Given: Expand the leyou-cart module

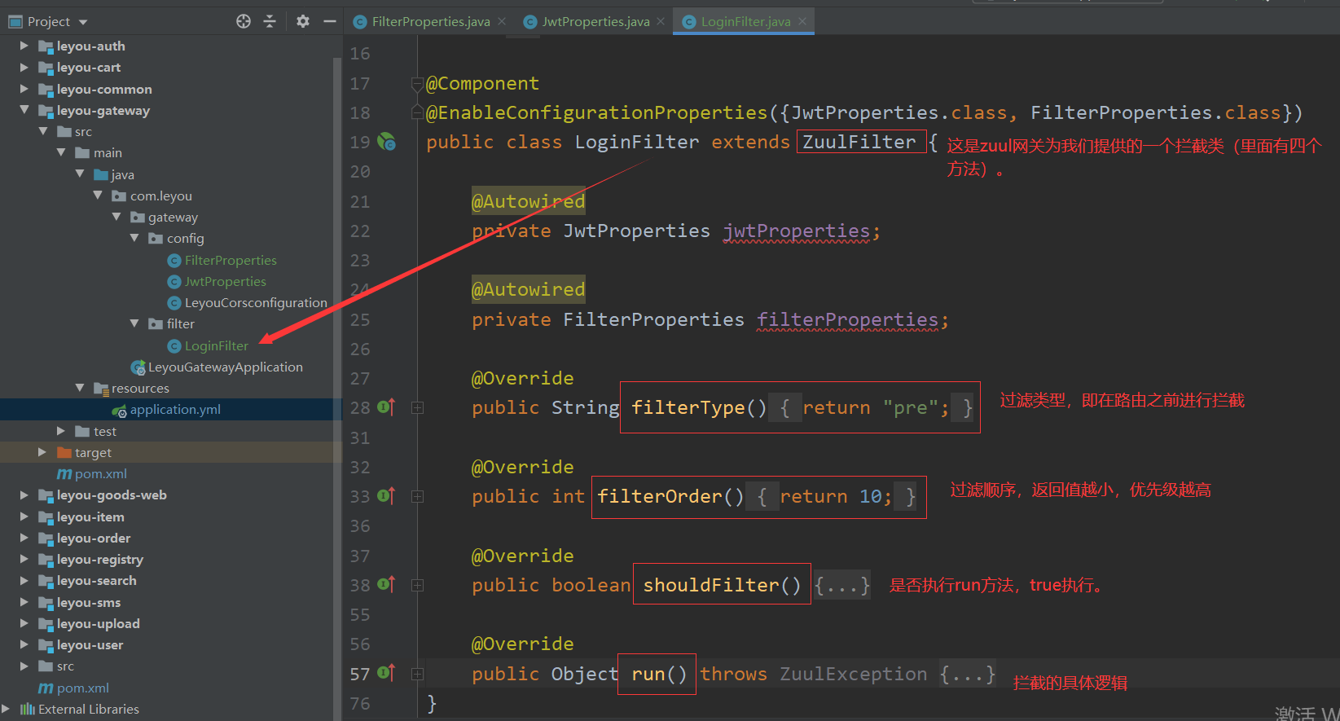Looking at the screenshot, I should click(x=24, y=68).
